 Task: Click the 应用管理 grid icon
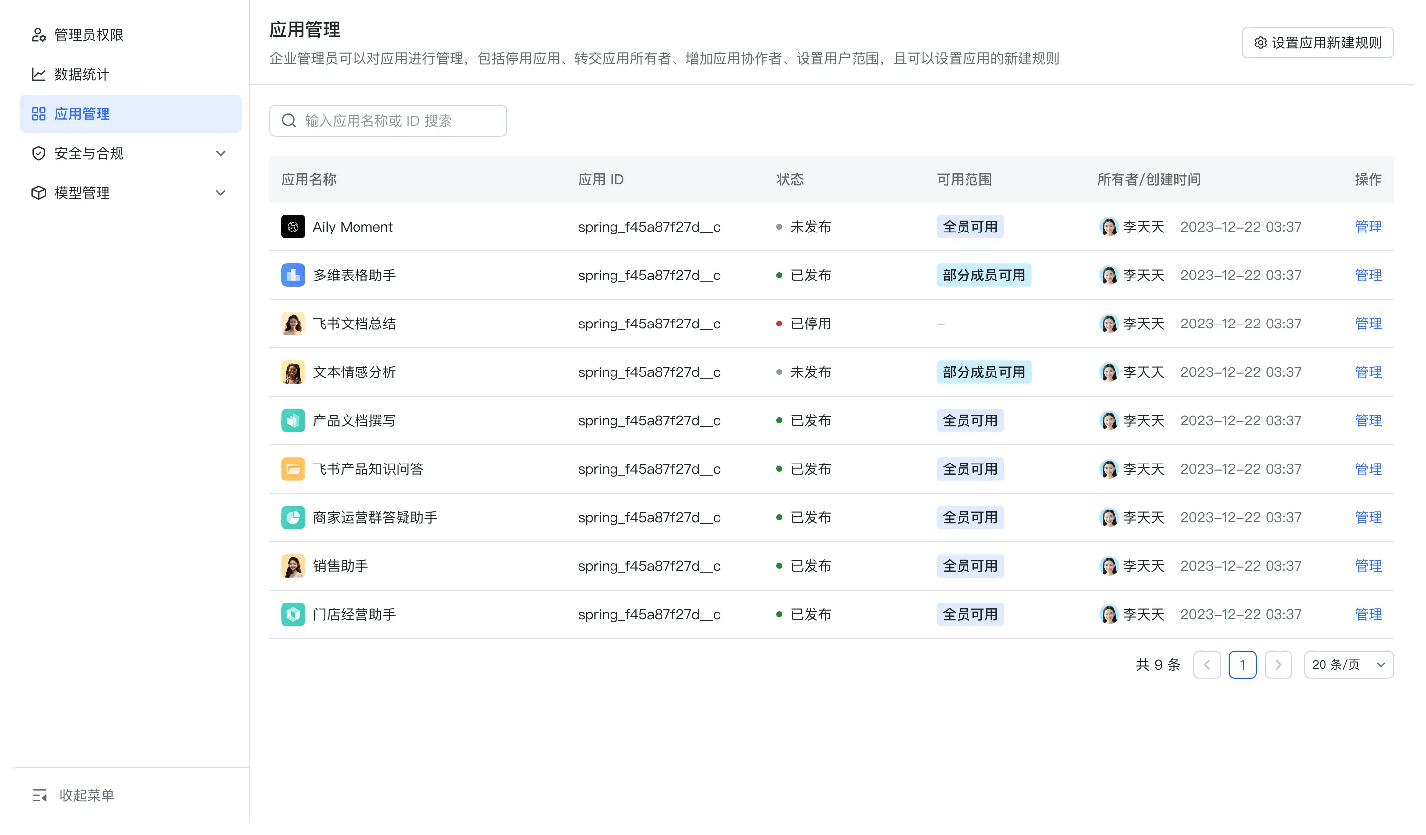39,115
